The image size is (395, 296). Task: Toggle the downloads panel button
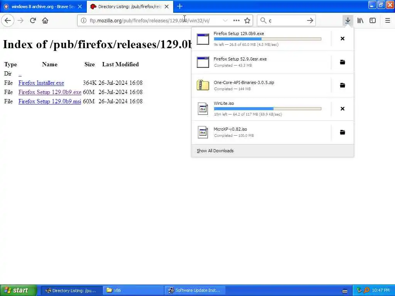348,20
